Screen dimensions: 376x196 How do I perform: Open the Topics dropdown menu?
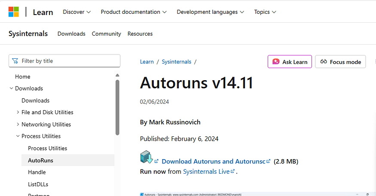click(265, 12)
